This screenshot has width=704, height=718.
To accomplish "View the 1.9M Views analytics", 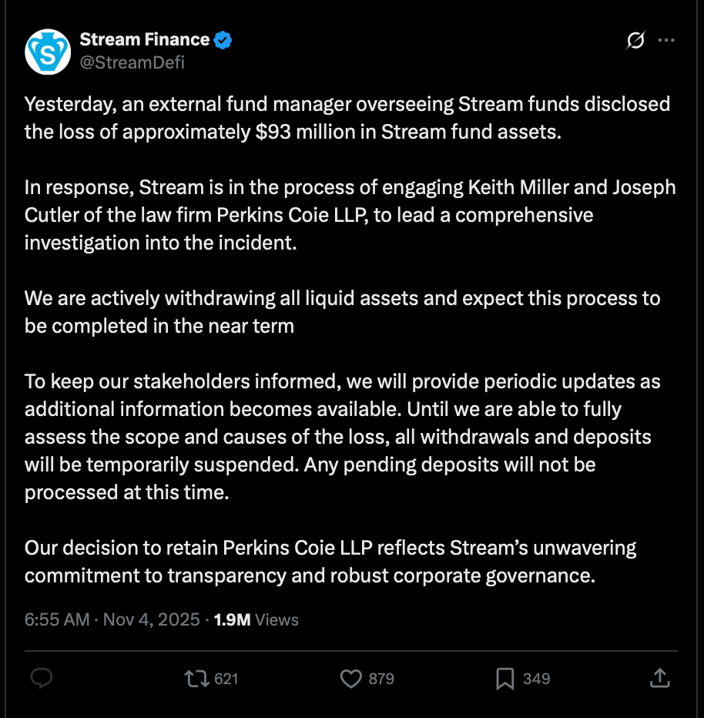I will click(256, 619).
